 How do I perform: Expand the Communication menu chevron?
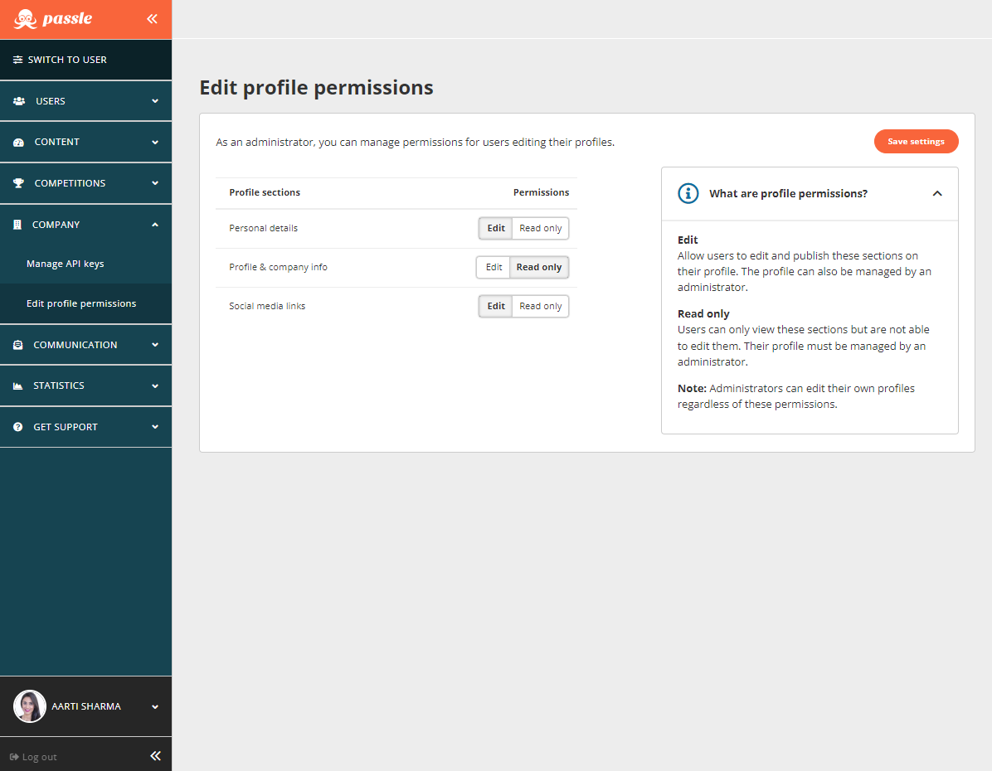(155, 345)
